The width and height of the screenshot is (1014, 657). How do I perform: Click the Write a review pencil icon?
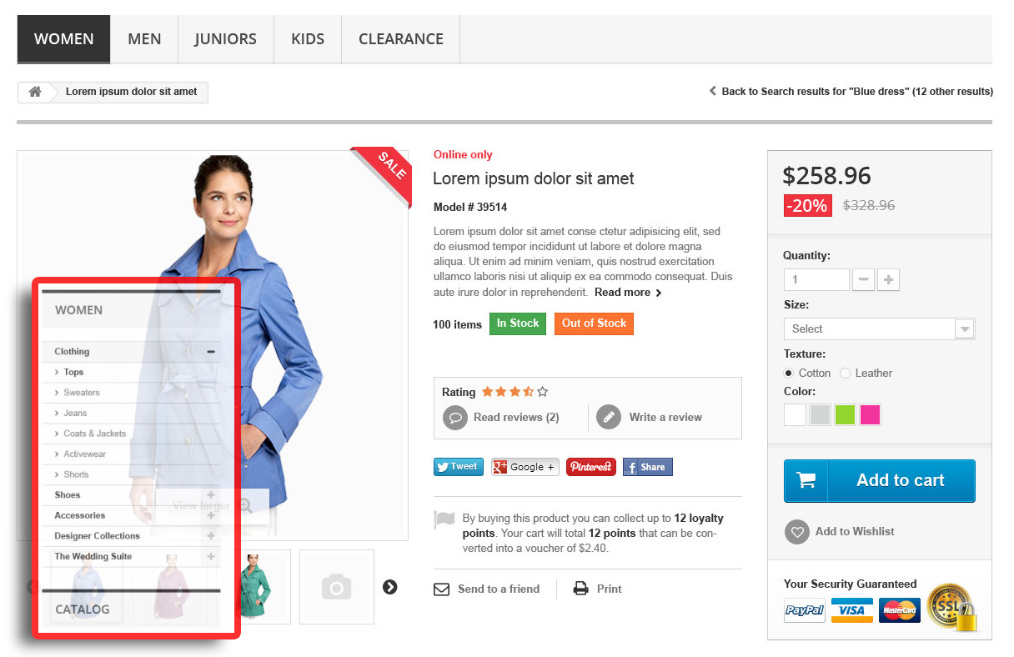click(x=609, y=417)
